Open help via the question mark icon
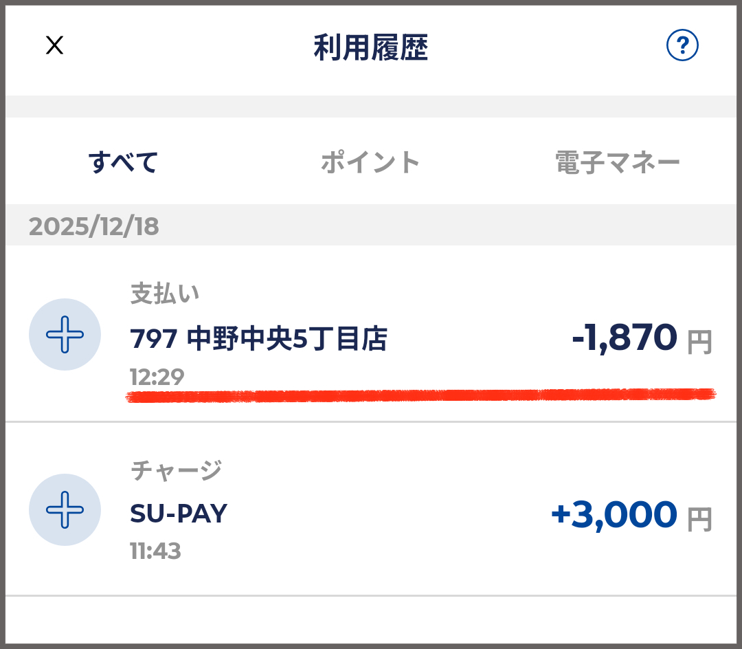 pyautogui.click(x=682, y=46)
